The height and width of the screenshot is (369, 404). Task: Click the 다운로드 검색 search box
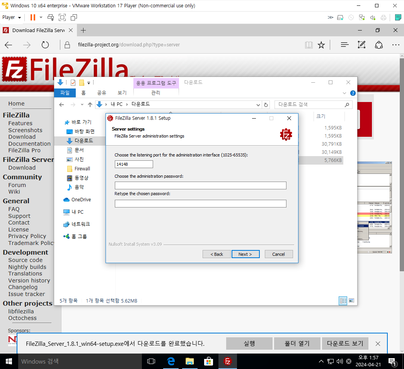(x=313, y=105)
